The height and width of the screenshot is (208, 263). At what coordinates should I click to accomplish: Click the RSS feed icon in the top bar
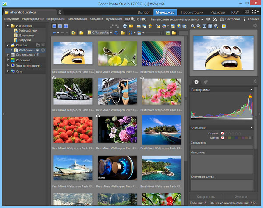click(x=215, y=19)
